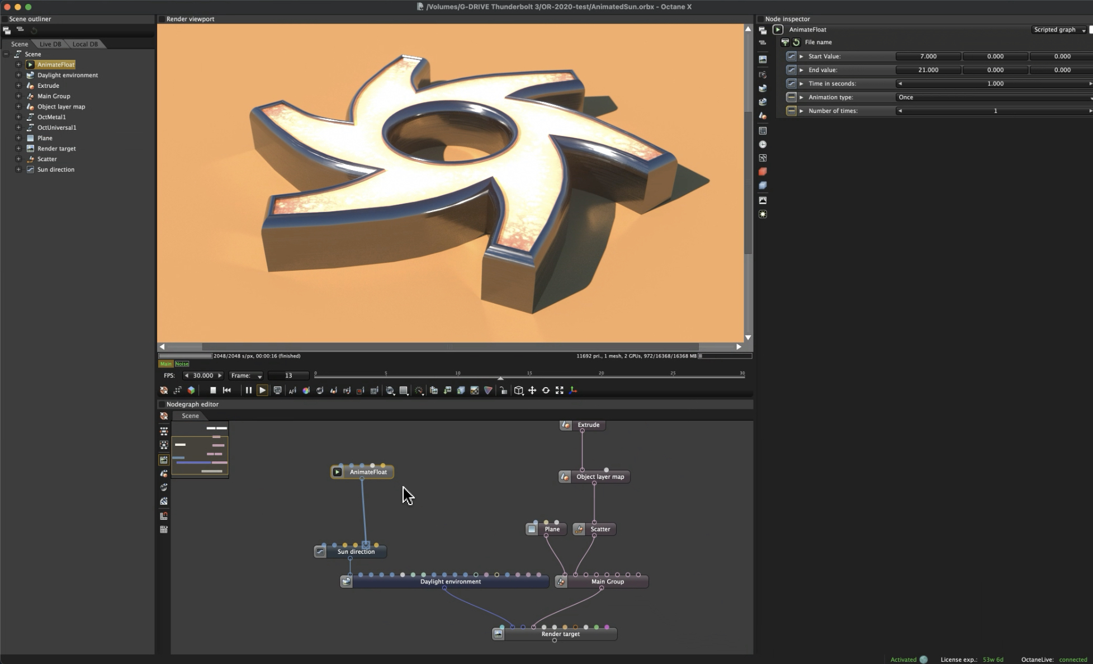
Task: Switch to the Local DB tab
Action: (85, 44)
